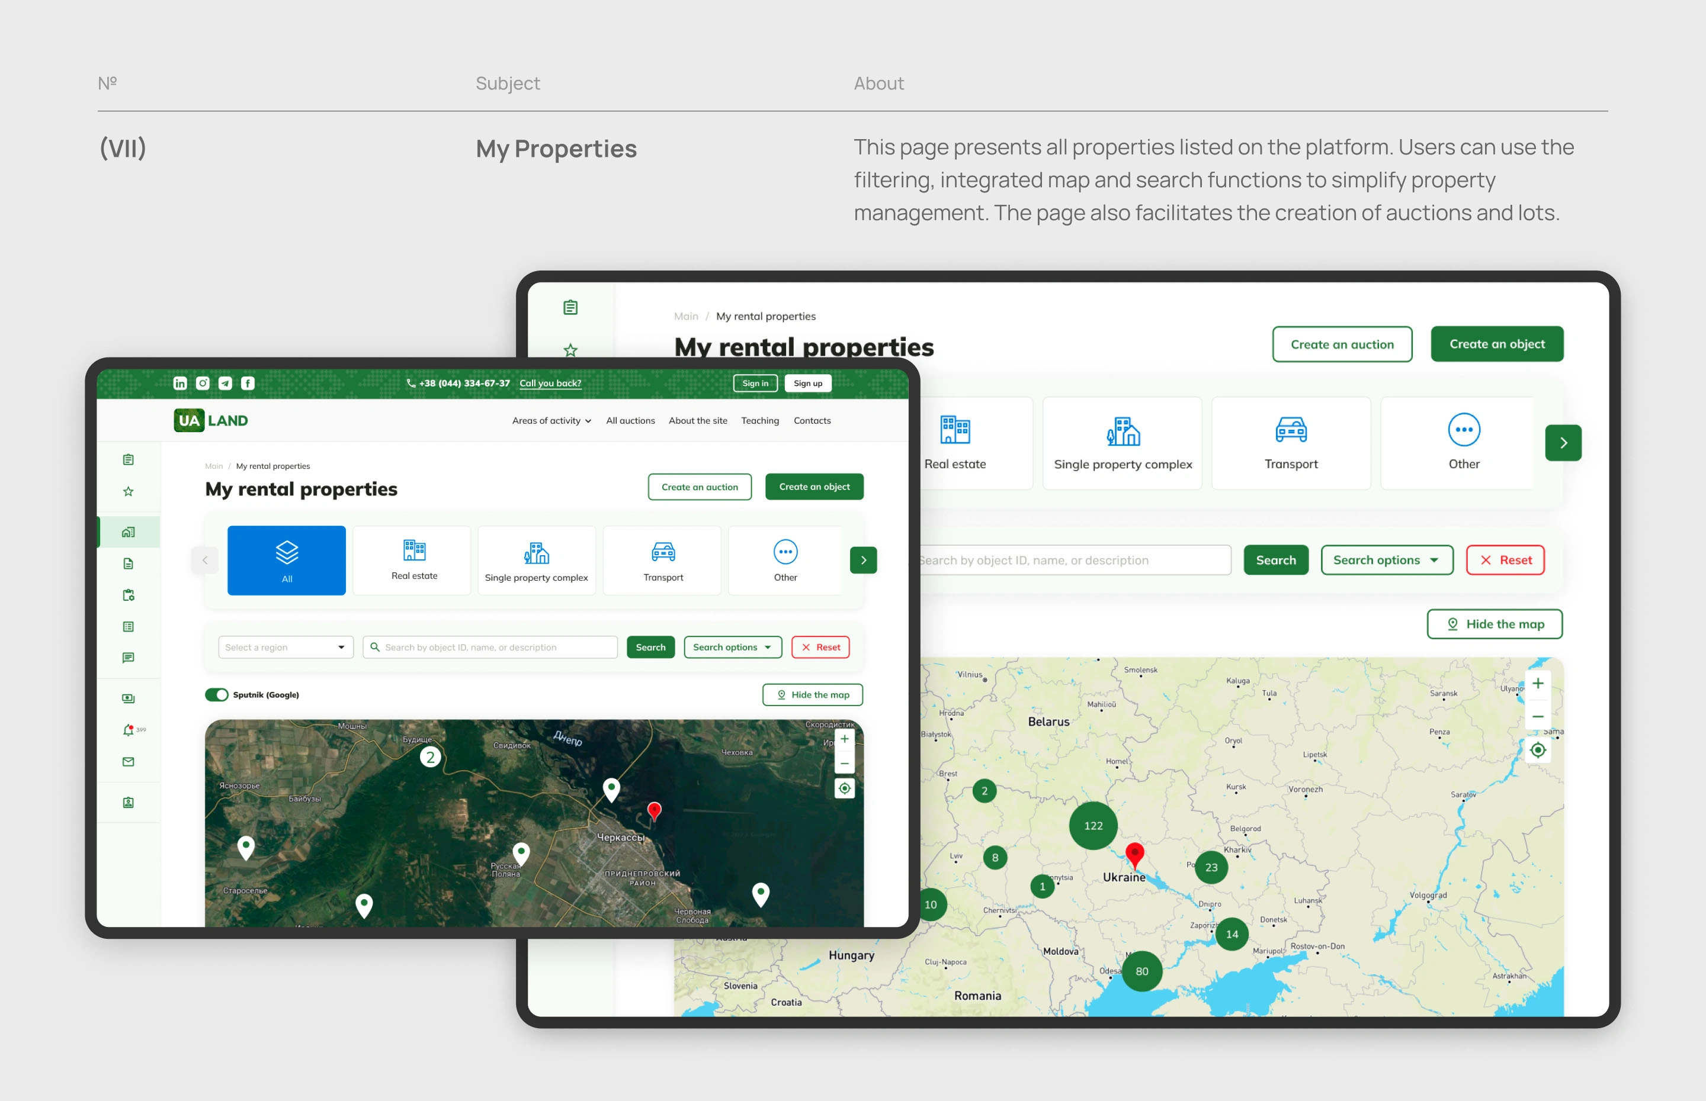
Task: Click Sign up button
Action: pos(809,383)
